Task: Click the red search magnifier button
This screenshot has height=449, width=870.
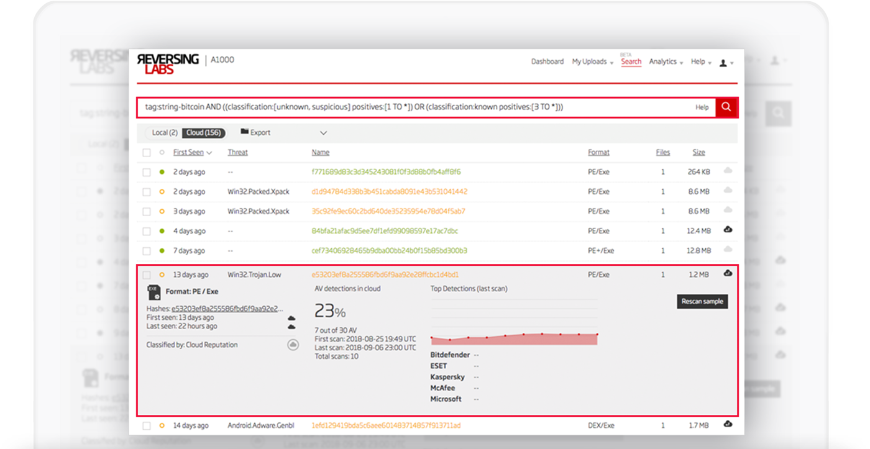Action: (726, 107)
